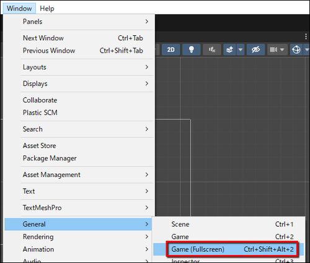Open scene view kebab options menu
This screenshot has height=263, width=310.
306,37
